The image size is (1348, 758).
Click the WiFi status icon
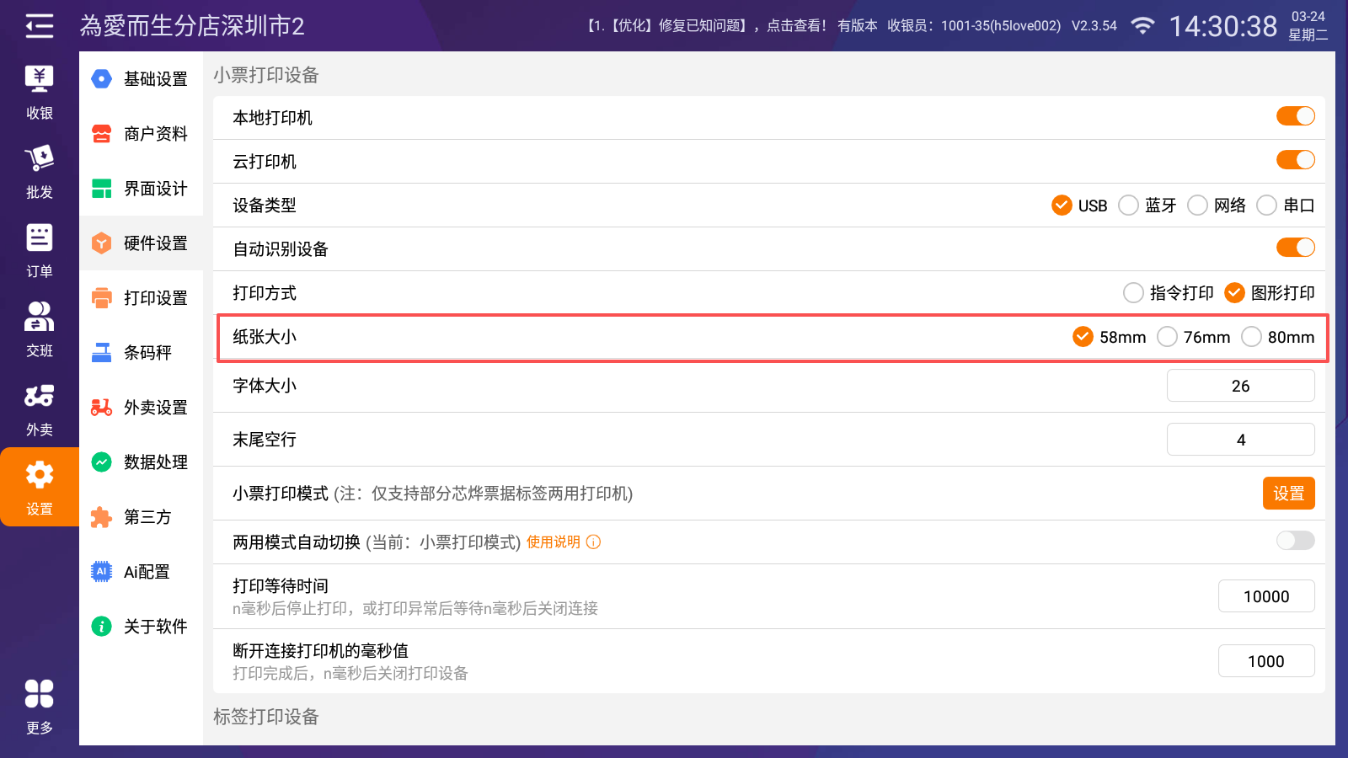pyautogui.click(x=1142, y=26)
